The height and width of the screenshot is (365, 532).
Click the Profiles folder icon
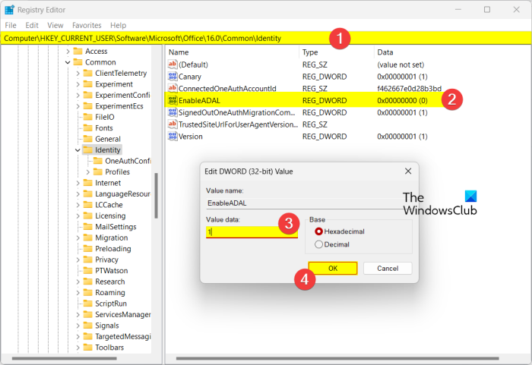click(98, 171)
